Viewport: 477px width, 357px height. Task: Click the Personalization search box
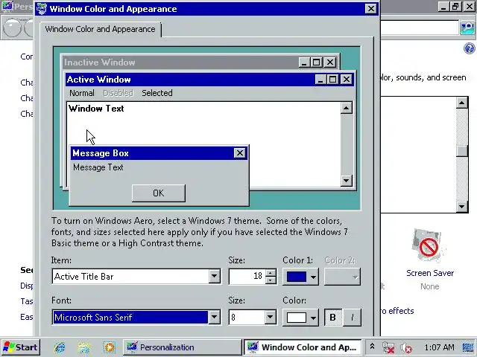(x=420, y=28)
